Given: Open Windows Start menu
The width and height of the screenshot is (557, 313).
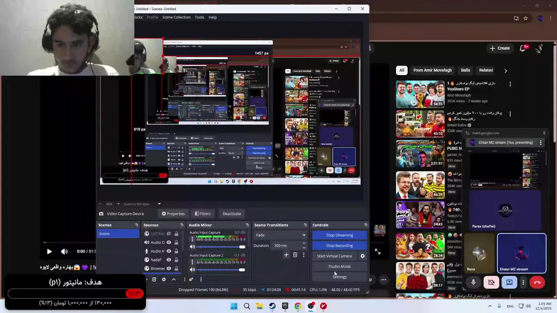Looking at the screenshot, I should pyautogui.click(x=234, y=306).
